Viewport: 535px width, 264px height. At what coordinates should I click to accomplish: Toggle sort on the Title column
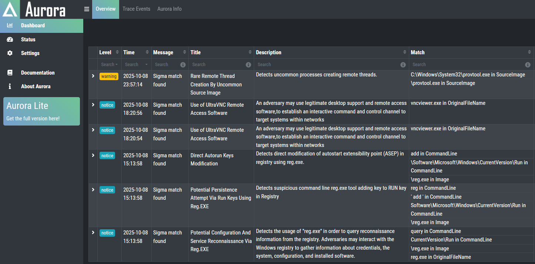(250, 52)
